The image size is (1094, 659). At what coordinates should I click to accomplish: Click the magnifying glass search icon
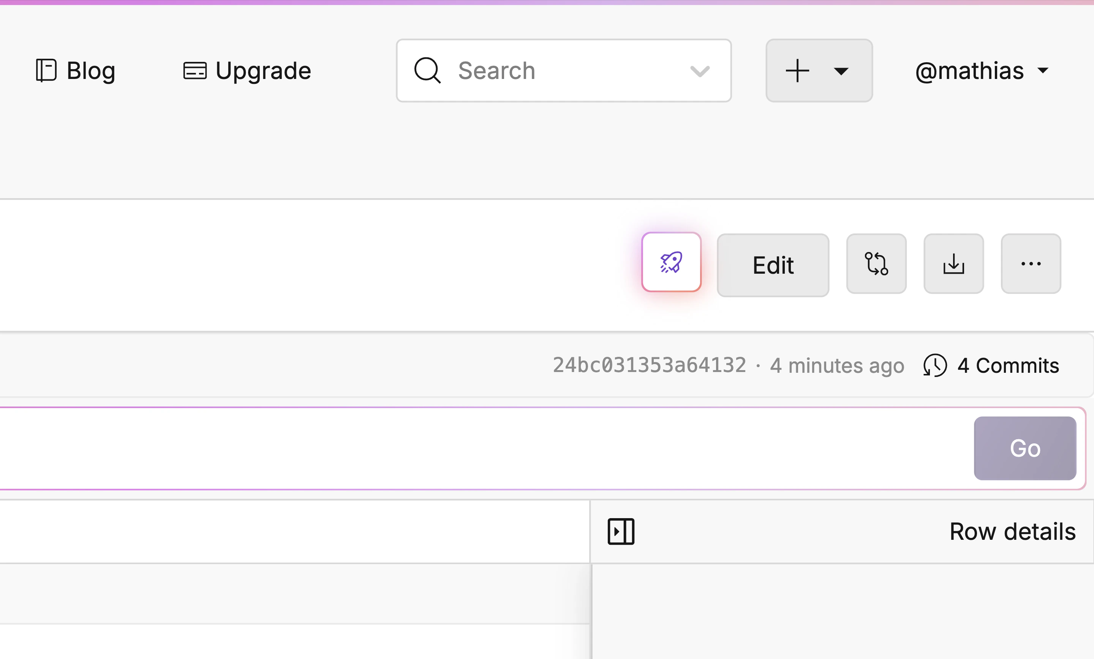pyautogui.click(x=427, y=71)
